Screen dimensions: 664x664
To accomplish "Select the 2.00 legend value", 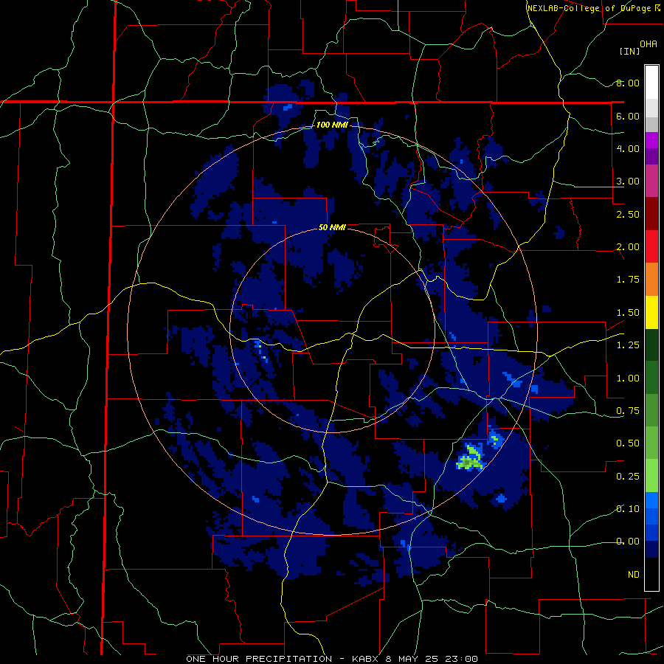I will pyautogui.click(x=628, y=247).
